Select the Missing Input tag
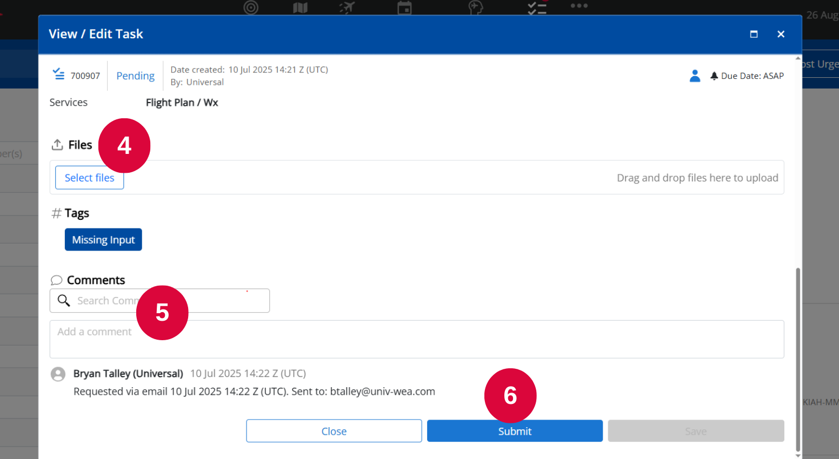The image size is (839, 459). click(103, 240)
